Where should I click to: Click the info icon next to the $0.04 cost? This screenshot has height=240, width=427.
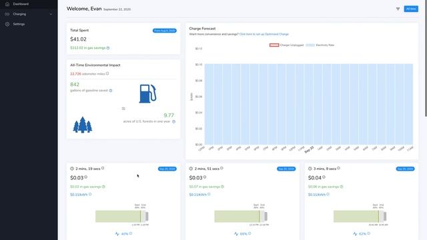click(x=324, y=177)
